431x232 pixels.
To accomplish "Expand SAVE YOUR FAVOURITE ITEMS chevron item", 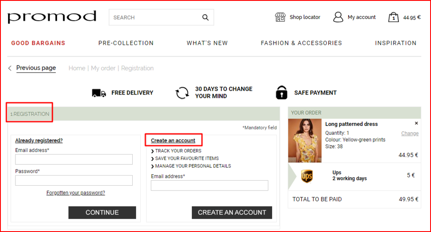I will 185,158.
